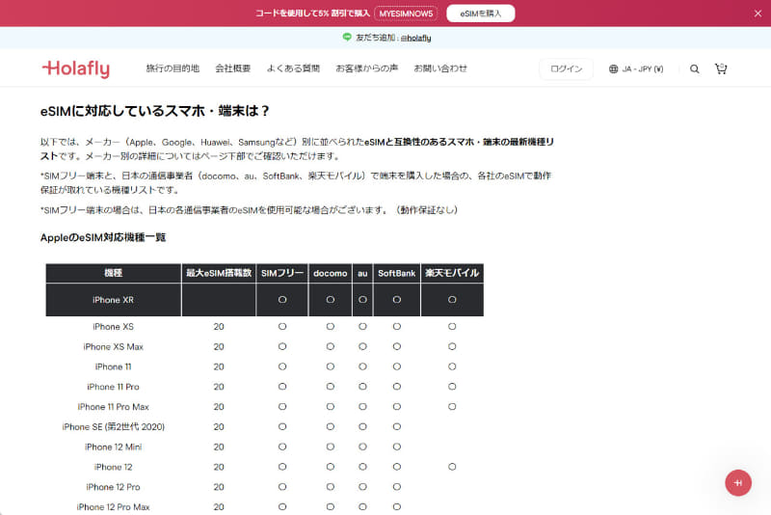Image resolution: width=771 pixels, height=515 pixels.
Task: Select the iPhone 11 Pro Max row label
Action: tap(113, 407)
